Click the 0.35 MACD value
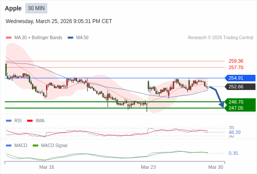 [233, 153]
